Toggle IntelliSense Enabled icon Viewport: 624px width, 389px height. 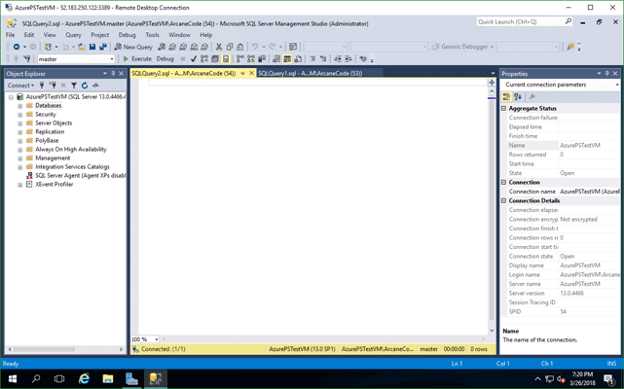click(x=226, y=59)
